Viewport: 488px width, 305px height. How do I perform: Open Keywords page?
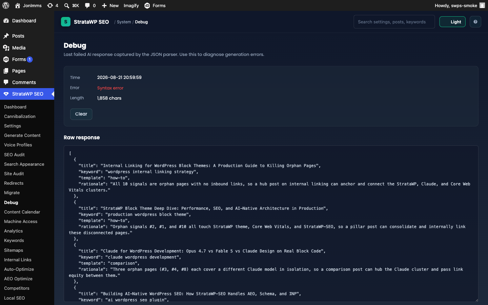14,240
